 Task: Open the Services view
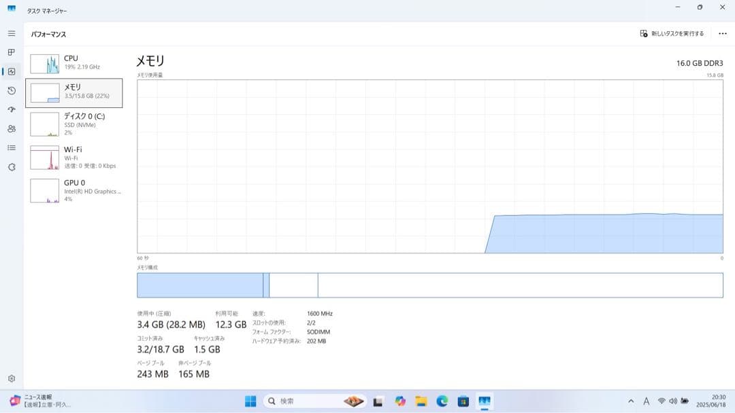pyautogui.click(x=11, y=166)
